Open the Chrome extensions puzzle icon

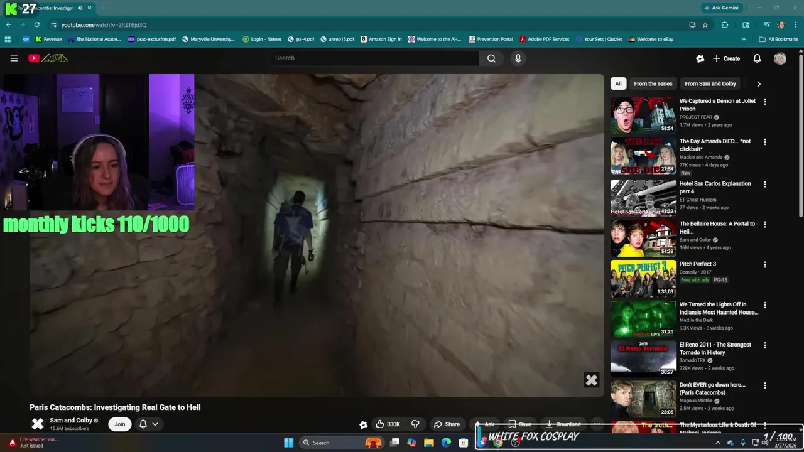725,25
